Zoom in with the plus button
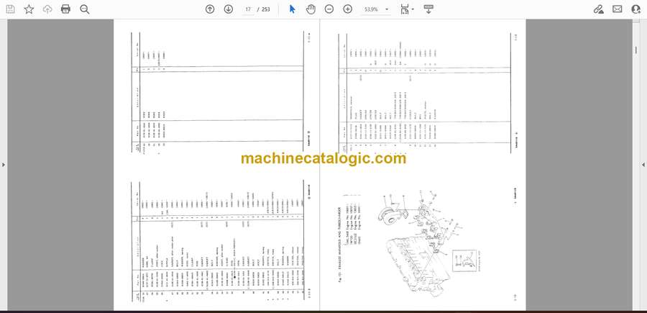647x313 pixels. tap(348, 9)
